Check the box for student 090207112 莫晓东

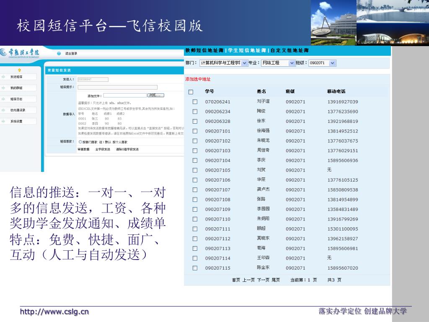coord(195,239)
